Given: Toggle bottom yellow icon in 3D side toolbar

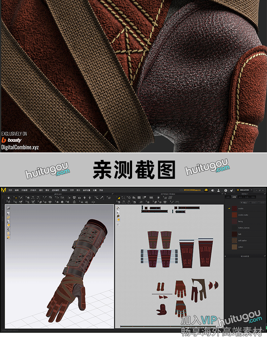Looking at the screenshot, I should click(x=8, y=237).
